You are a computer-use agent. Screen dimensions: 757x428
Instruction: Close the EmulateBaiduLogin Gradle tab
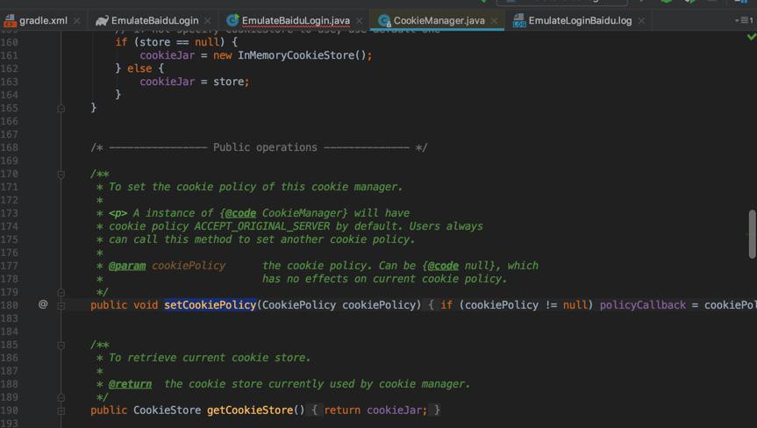pos(208,21)
